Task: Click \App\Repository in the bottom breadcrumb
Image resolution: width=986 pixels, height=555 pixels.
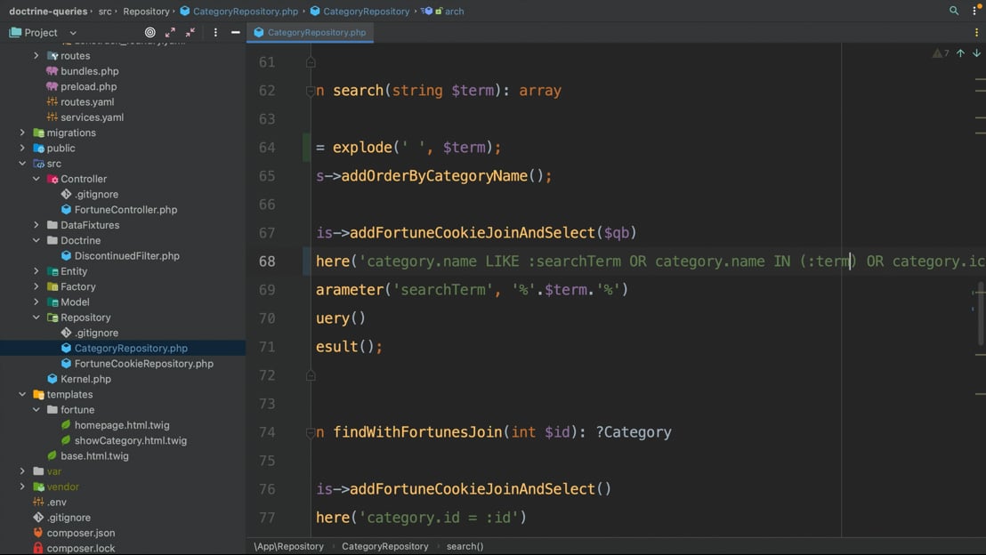Action: pos(288,546)
